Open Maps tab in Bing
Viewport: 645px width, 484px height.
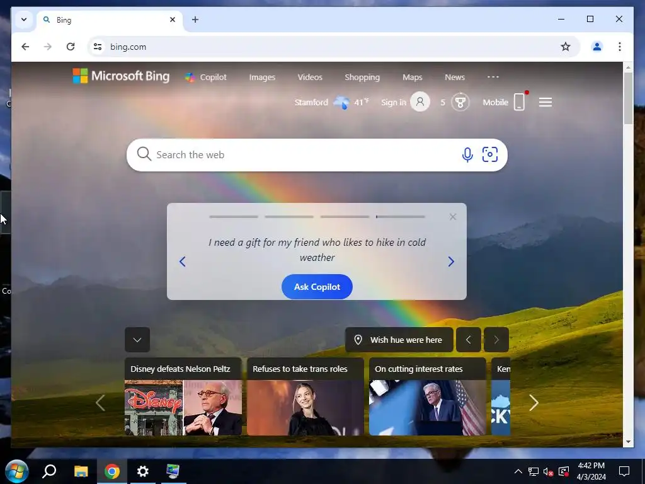click(412, 77)
